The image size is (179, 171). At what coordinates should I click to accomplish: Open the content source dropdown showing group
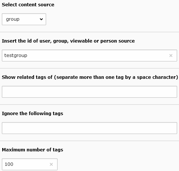24,19
